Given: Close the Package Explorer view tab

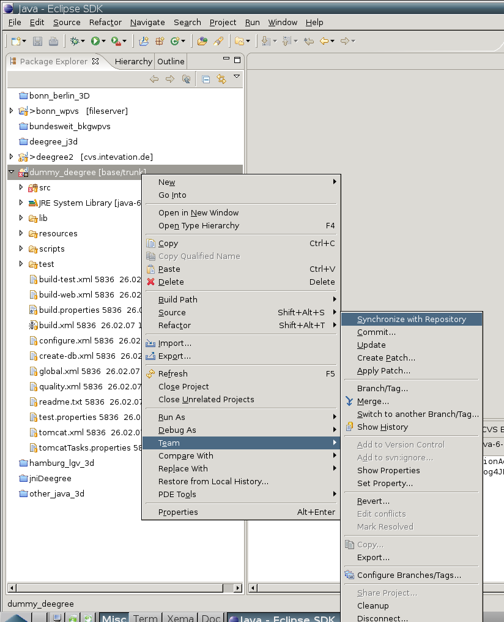Looking at the screenshot, I should (95, 61).
